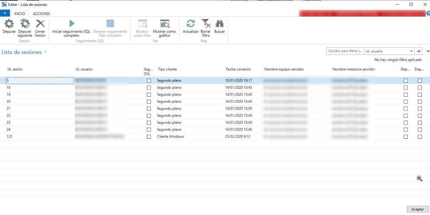Click the Depurar gear icon
This screenshot has height=215, width=430.
point(9,24)
